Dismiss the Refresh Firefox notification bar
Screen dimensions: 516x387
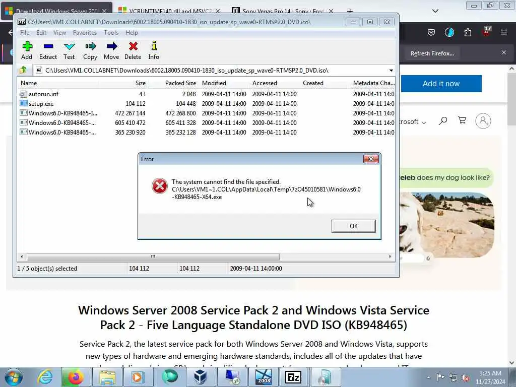[x=503, y=52]
